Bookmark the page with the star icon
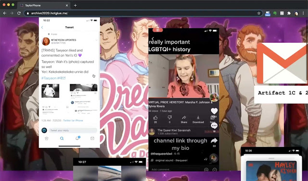The width and height of the screenshot is (308, 181). (x=259, y=13)
